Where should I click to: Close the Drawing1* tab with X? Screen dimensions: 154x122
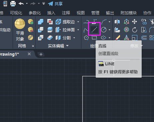coord(29,54)
